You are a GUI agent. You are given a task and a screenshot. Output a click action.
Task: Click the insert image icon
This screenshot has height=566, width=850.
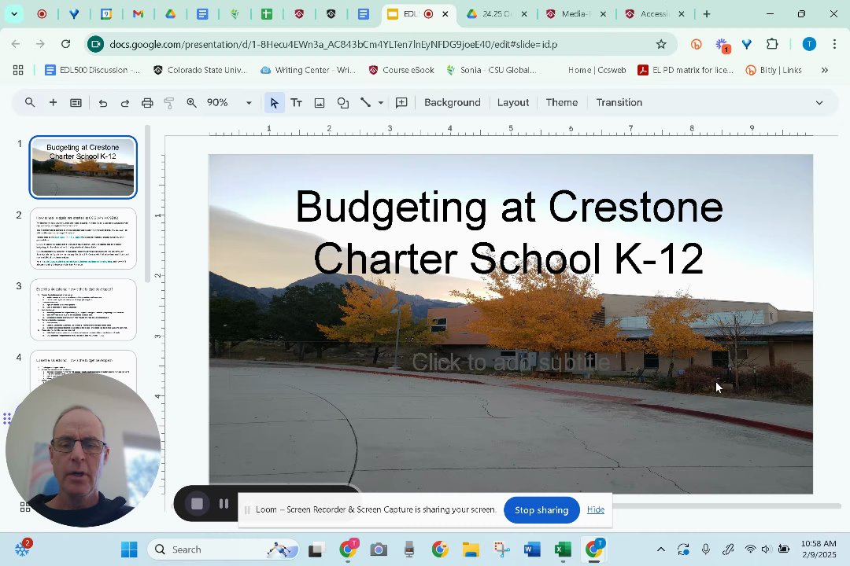coord(320,103)
